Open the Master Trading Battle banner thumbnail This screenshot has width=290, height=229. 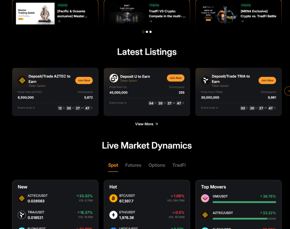click(35, 14)
